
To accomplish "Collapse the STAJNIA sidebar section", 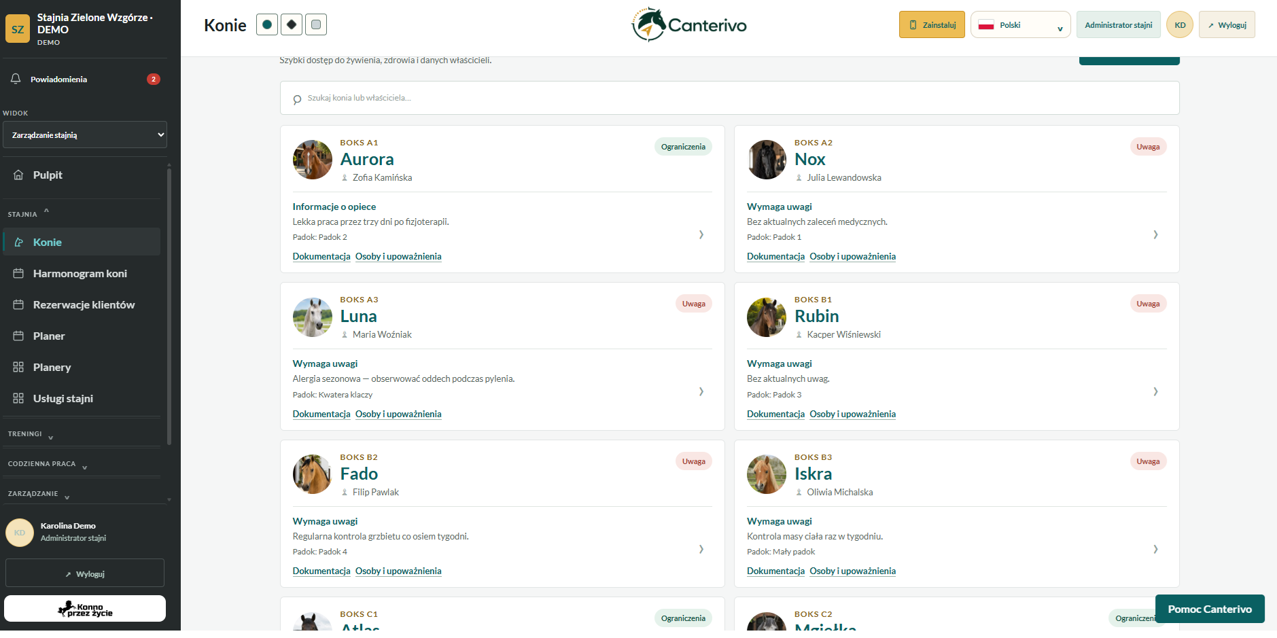I will pos(29,213).
